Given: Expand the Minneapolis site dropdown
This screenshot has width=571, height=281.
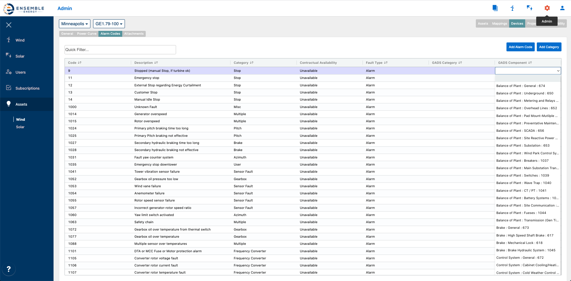Looking at the screenshot, I should click(74, 24).
